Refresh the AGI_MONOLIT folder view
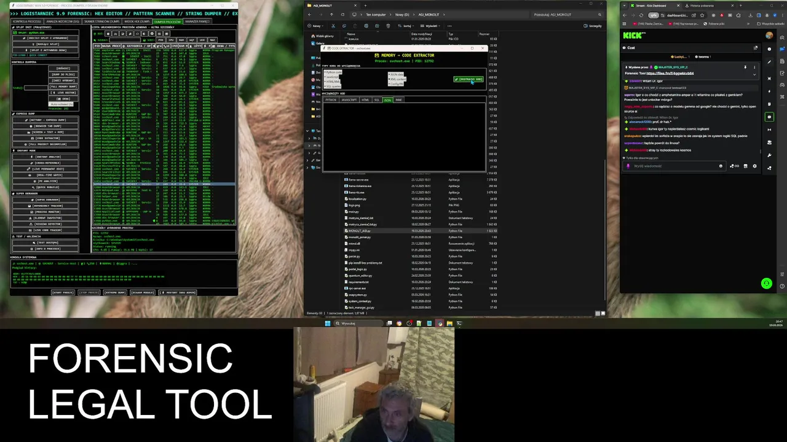The image size is (787, 442). [x=342, y=15]
